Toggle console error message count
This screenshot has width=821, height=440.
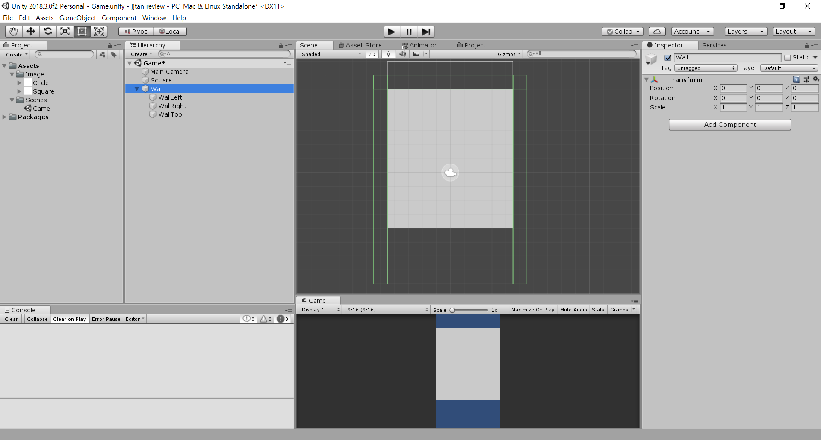point(283,319)
